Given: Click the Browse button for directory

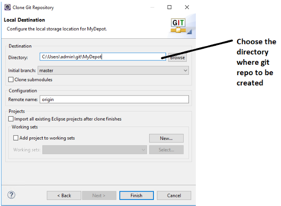Looking at the screenshot, I should tap(177, 57).
